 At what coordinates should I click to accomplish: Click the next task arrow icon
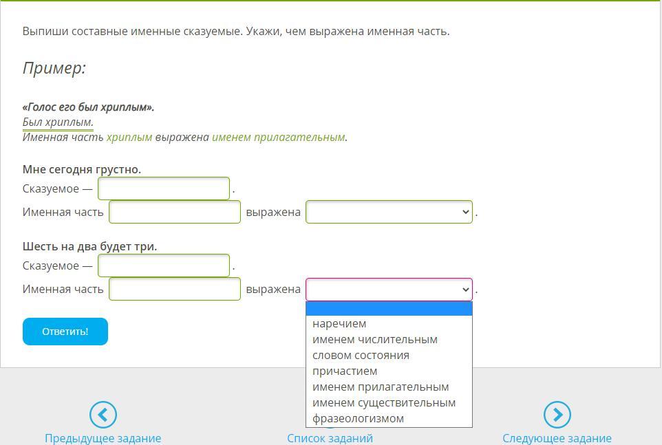point(557,415)
